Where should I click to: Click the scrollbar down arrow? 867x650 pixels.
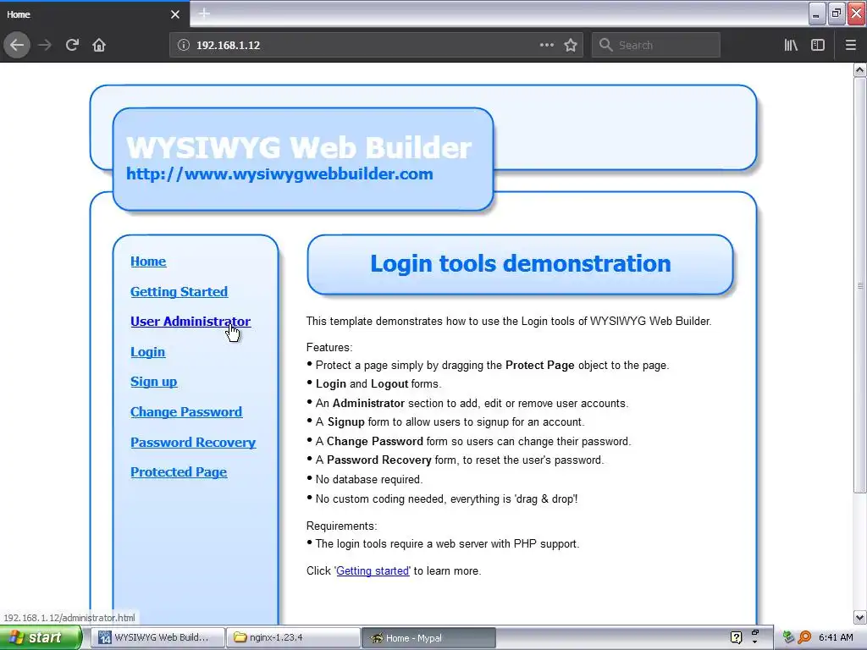click(859, 617)
